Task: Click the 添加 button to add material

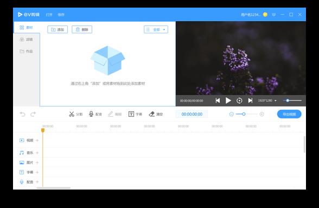Action: [x=58, y=29]
